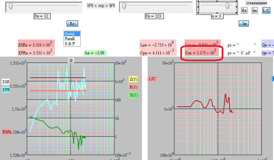Click the сглаживание label
The width and height of the screenshot is (274, 160).
[256, 3]
